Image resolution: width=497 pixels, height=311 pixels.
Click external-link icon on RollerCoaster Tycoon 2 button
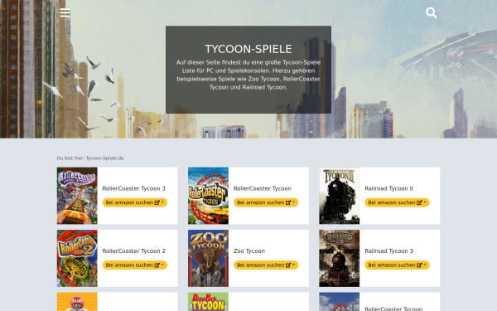pos(157,265)
